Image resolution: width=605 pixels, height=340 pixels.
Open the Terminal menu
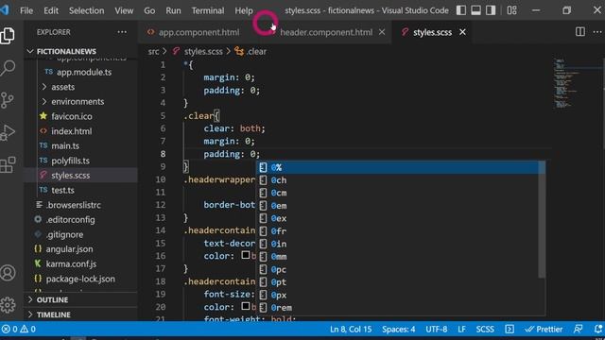pos(208,10)
